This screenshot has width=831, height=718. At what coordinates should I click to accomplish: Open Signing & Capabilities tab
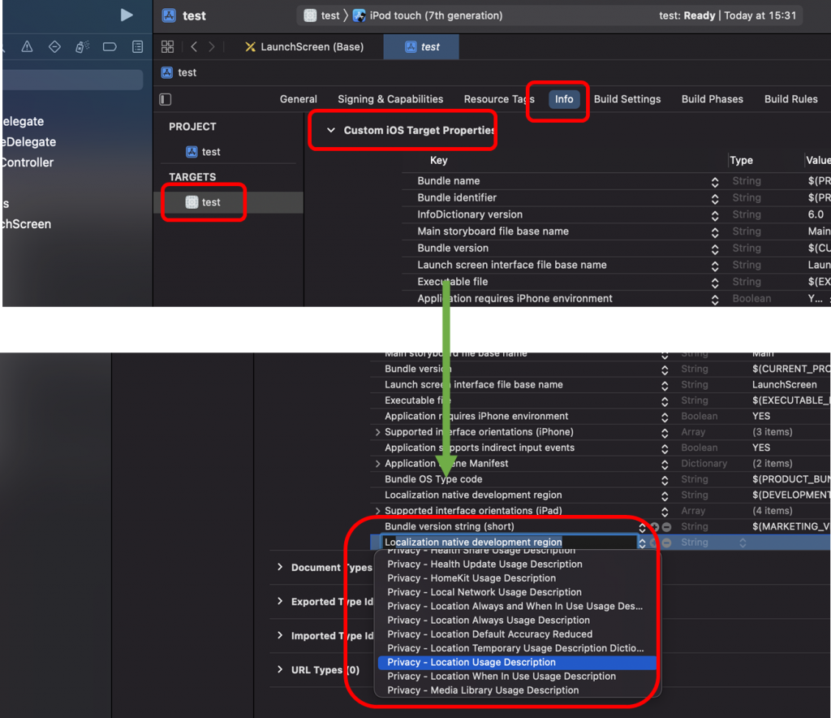390,99
